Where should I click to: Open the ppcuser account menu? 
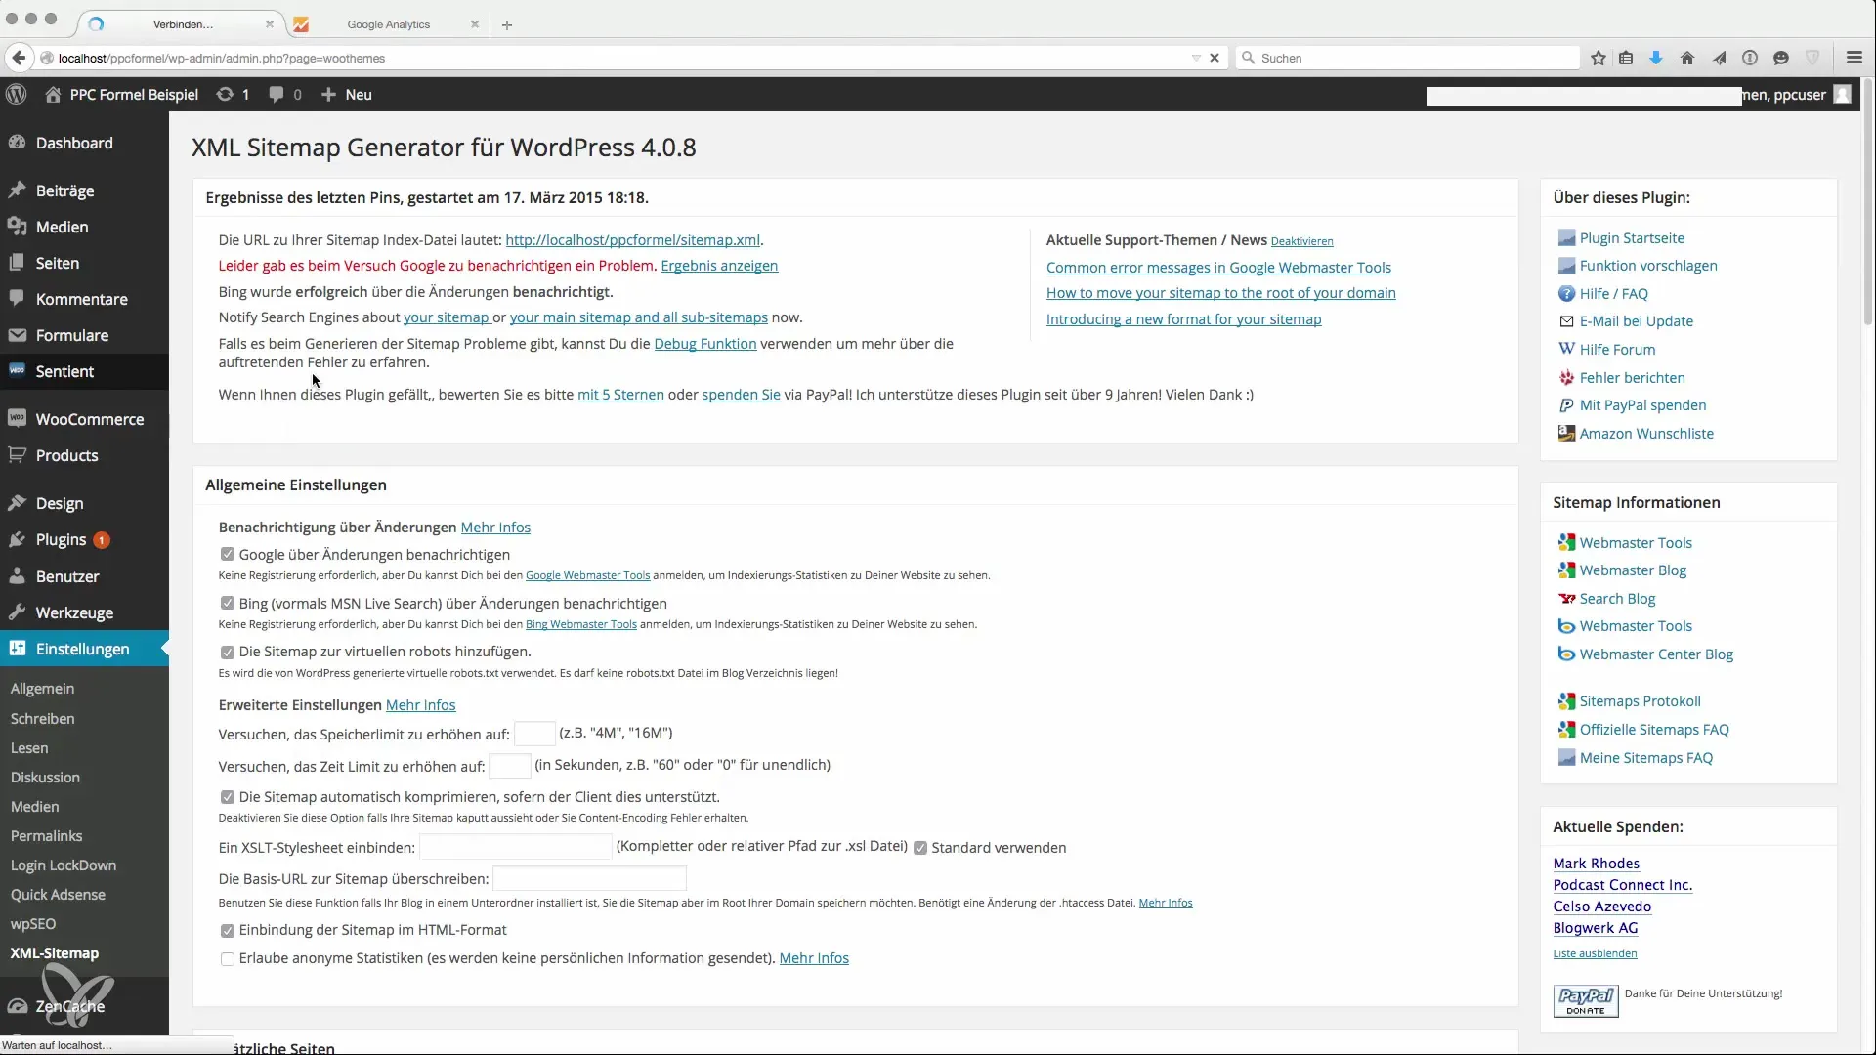(x=1798, y=94)
